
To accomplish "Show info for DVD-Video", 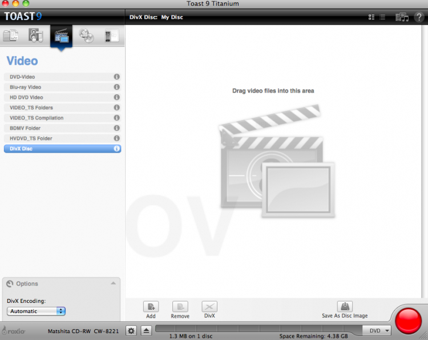I will pyautogui.click(x=116, y=77).
